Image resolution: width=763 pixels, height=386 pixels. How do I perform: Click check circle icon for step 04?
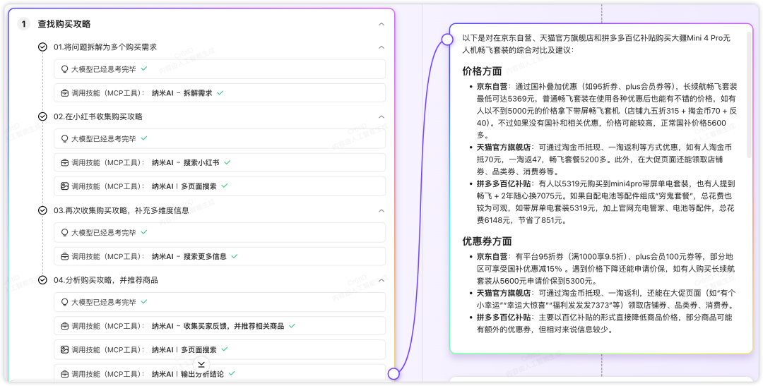43,280
